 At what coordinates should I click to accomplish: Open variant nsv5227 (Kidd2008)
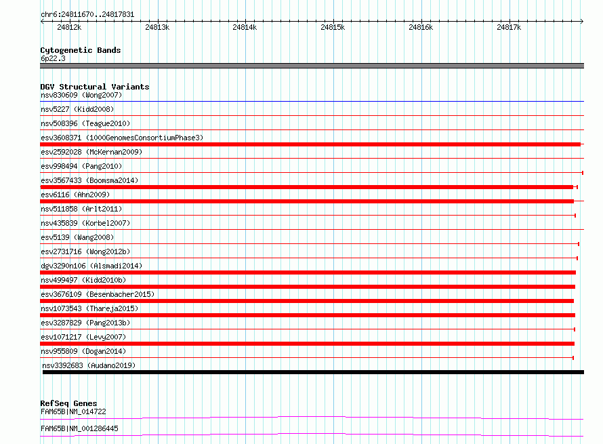[77, 109]
